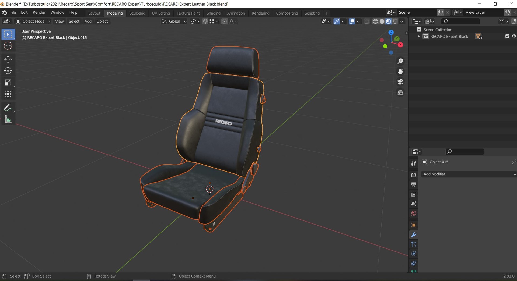
Task: Switch to wireframe viewport shading
Action: point(375,22)
